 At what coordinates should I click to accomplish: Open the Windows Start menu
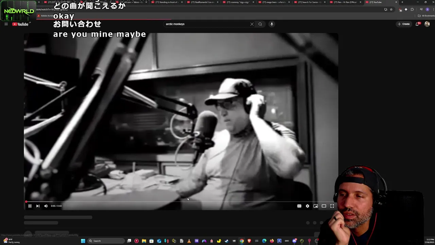[83, 241]
